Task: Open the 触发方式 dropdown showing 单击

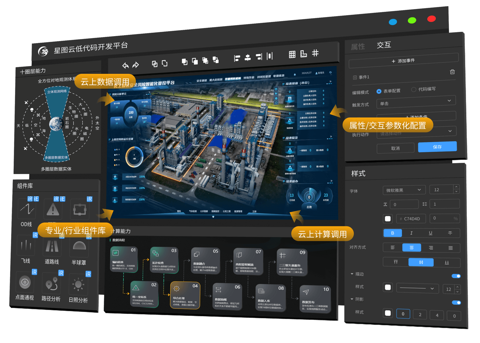Action: tap(416, 102)
